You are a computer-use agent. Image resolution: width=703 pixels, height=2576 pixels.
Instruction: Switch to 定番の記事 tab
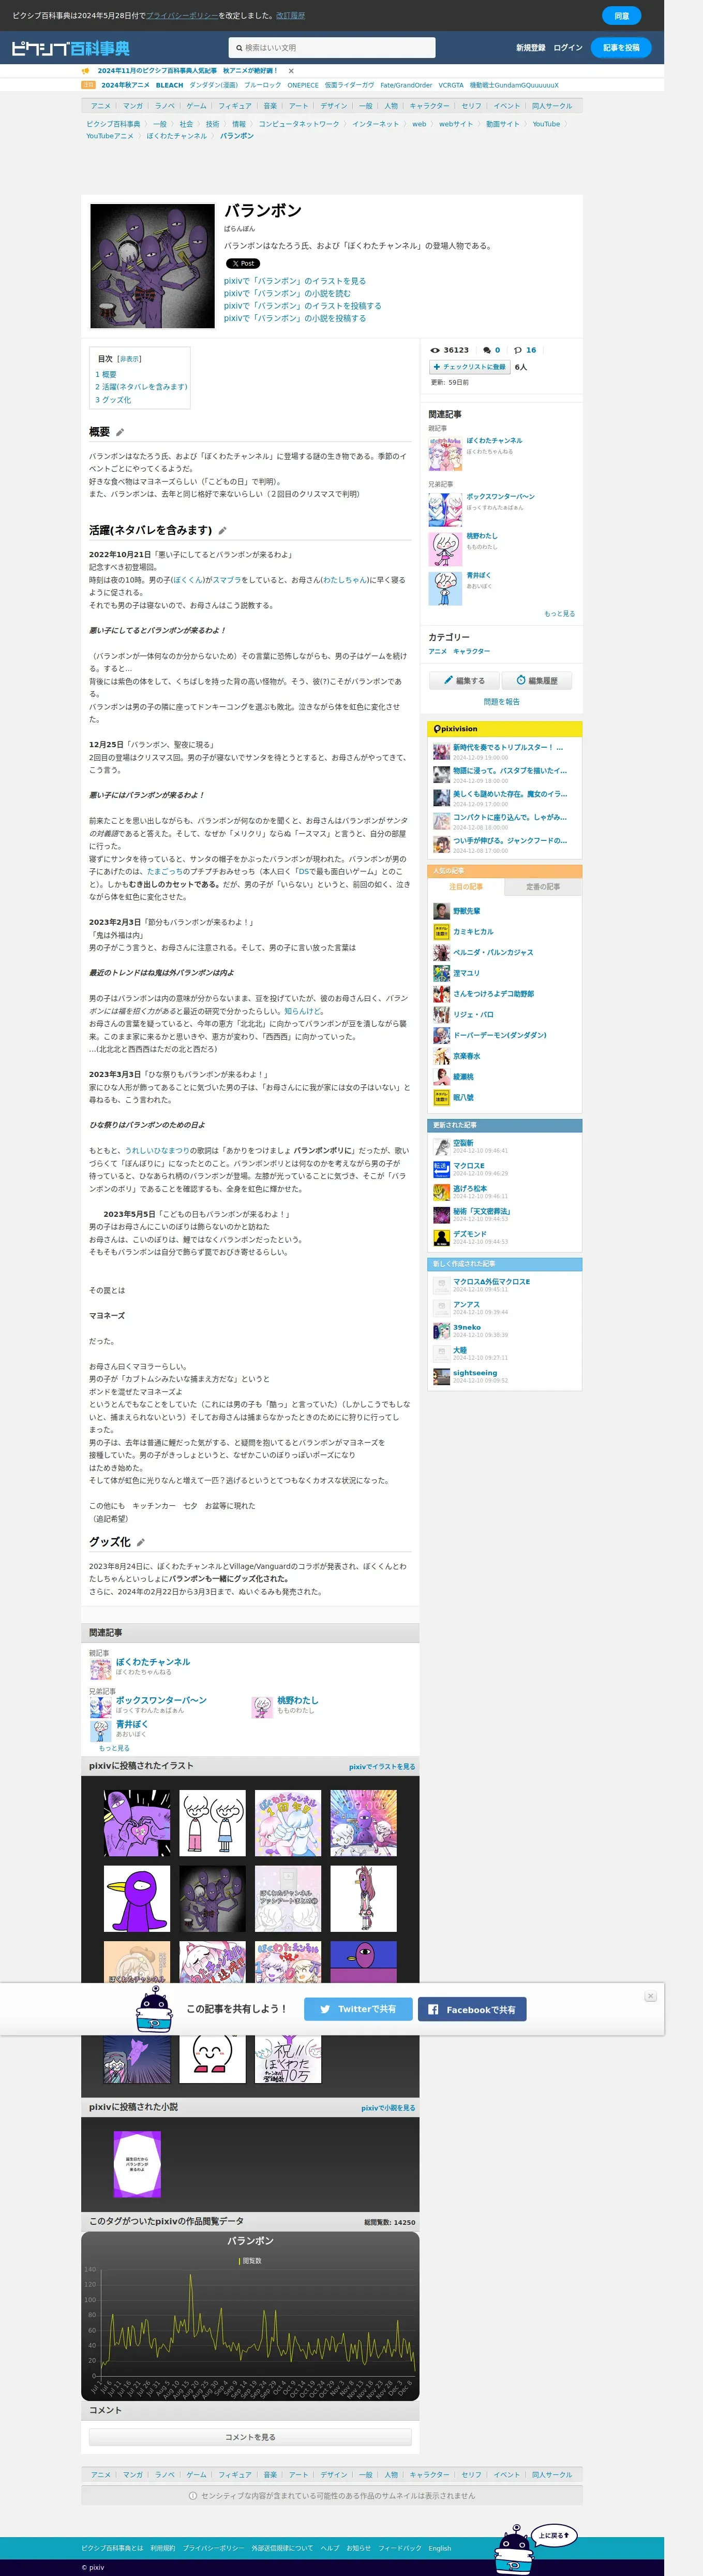pyautogui.click(x=542, y=886)
